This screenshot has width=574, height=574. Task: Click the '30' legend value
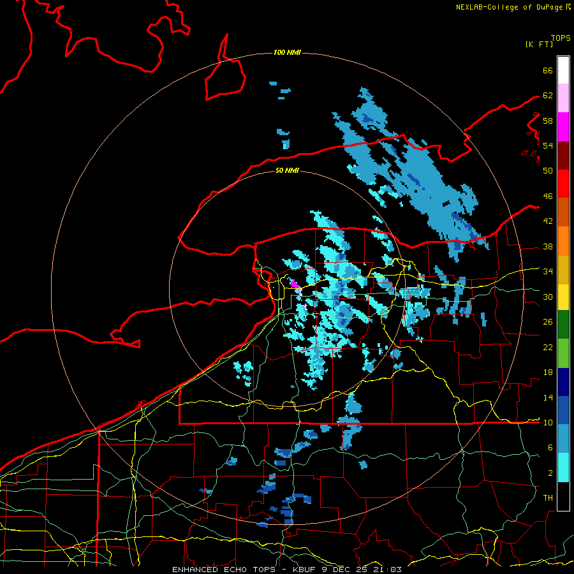click(x=548, y=297)
